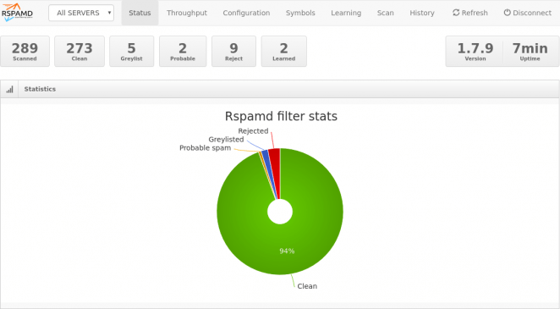Go to the Symbols tab
Image resolution: width=560 pixels, height=309 pixels.
[300, 13]
